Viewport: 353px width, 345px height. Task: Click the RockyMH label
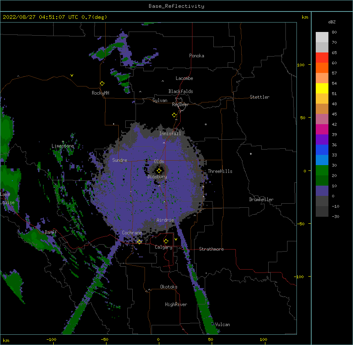[100, 93]
